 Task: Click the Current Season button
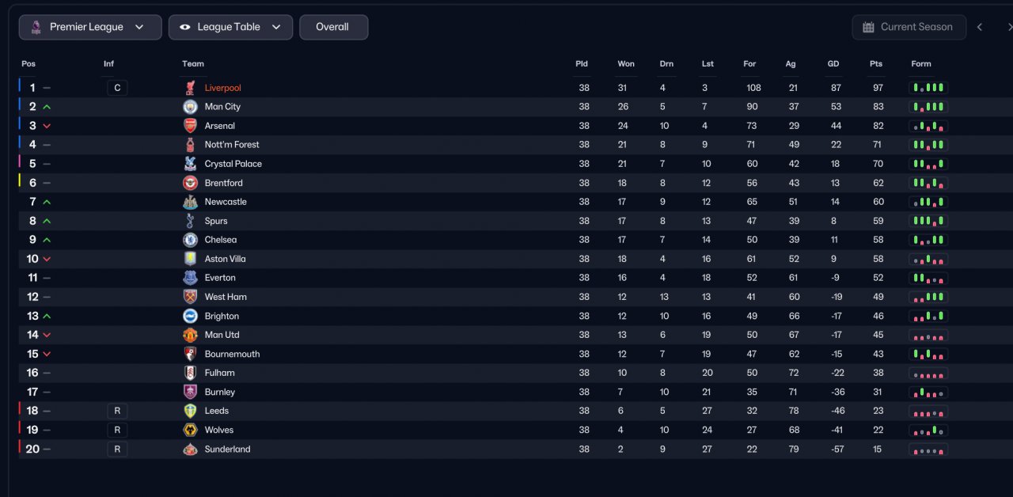click(909, 27)
